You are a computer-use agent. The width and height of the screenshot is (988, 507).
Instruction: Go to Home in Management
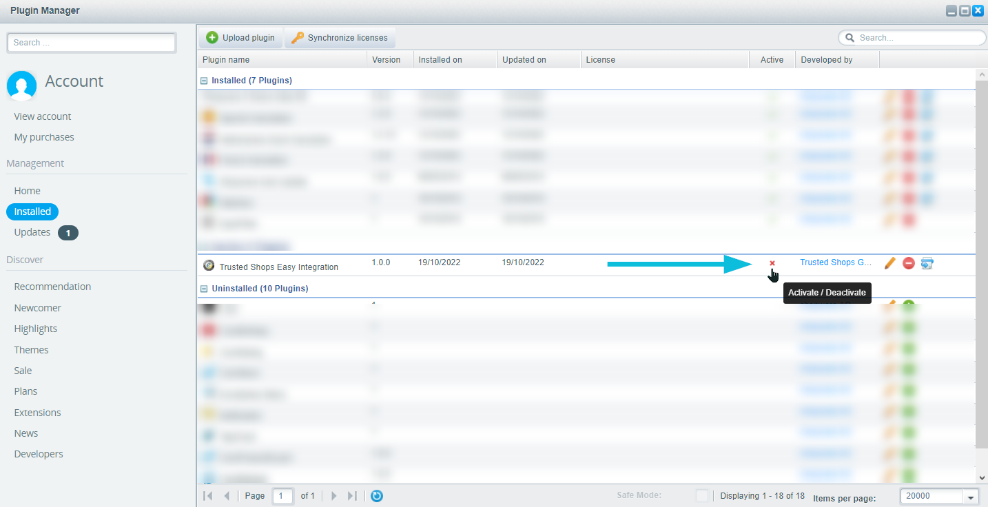(28, 191)
